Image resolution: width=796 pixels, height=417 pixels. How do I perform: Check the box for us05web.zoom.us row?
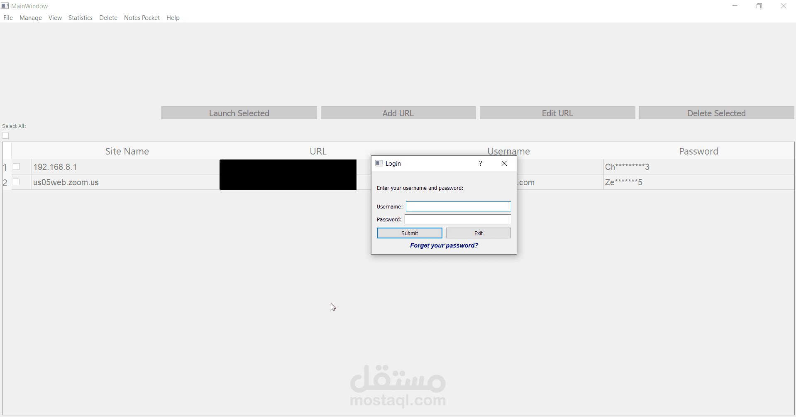[x=16, y=182]
